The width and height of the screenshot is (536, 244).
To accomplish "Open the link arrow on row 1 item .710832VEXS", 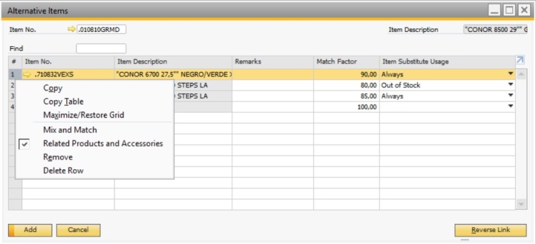I will (27, 74).
